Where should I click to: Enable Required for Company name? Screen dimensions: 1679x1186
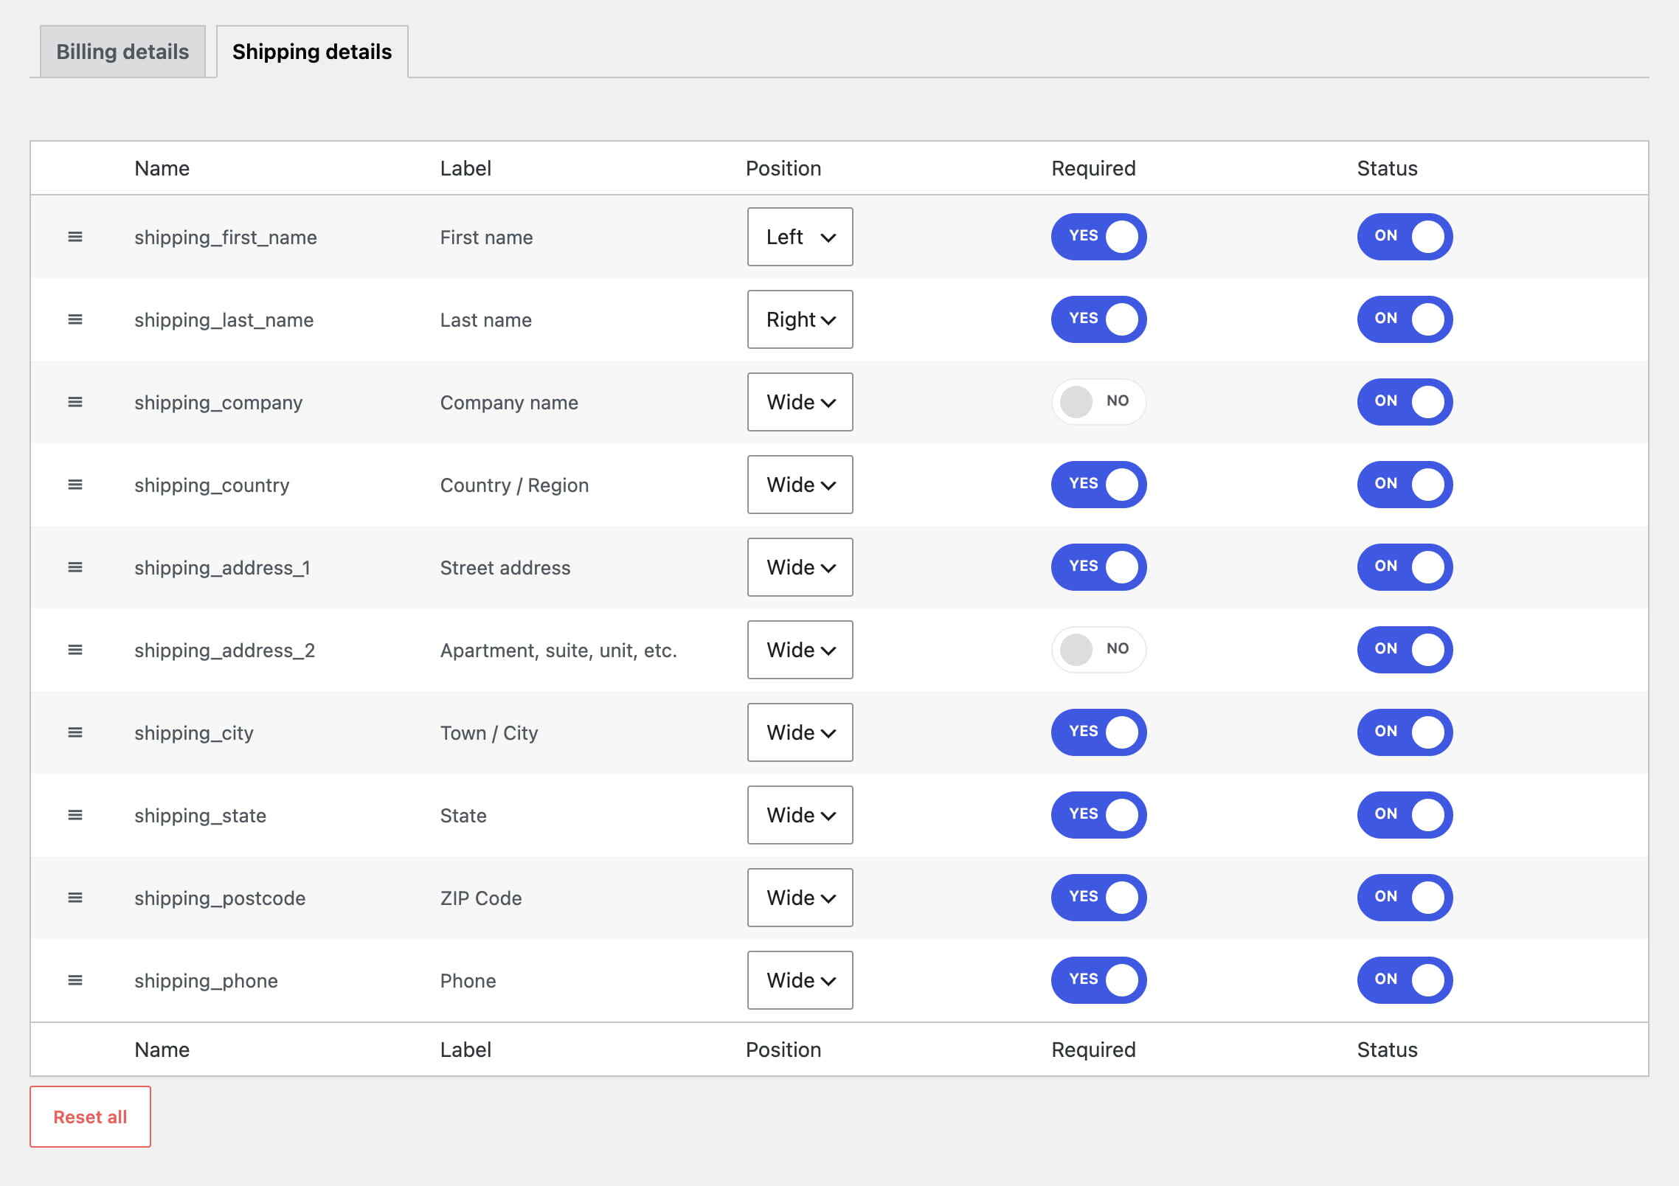[1098, 402]
